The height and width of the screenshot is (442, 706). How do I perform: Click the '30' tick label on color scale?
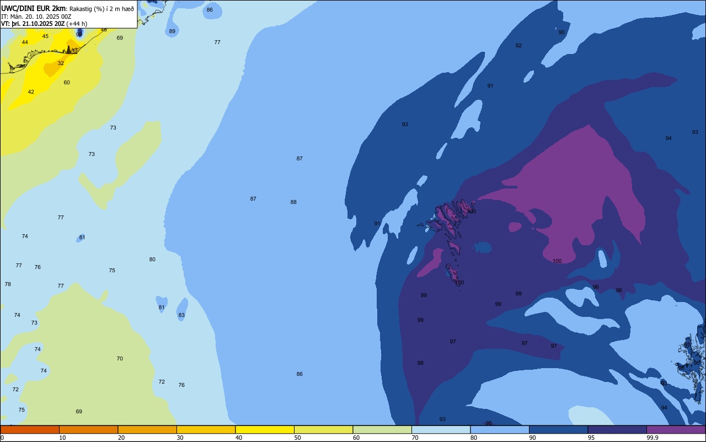click(x=180, y=438)
